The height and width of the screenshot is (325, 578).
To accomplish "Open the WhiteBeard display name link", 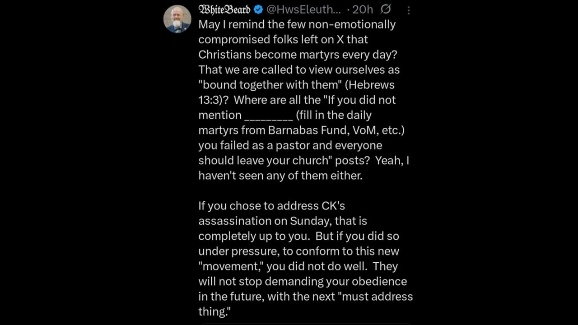I will tap(224, 9).
